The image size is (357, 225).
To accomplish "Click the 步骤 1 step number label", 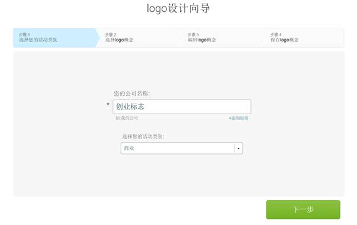I will click(x=24, y=34).
